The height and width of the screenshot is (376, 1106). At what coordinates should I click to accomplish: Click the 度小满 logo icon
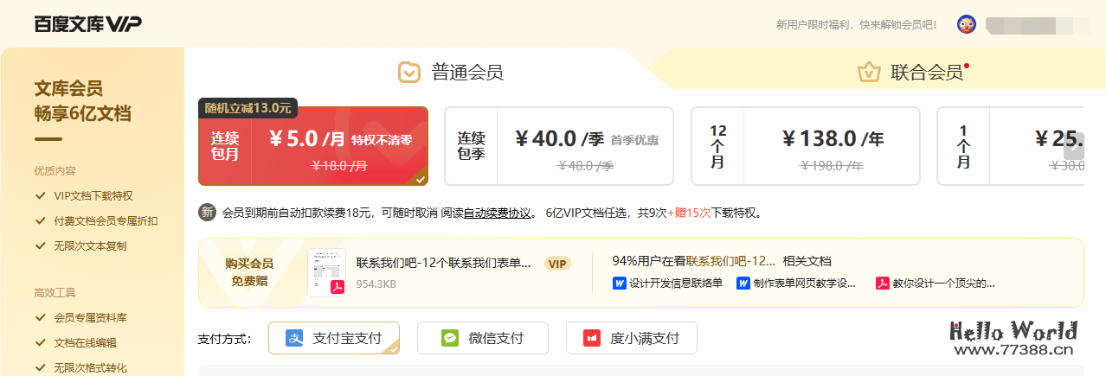pyautogui.click(x=592, y=338)
